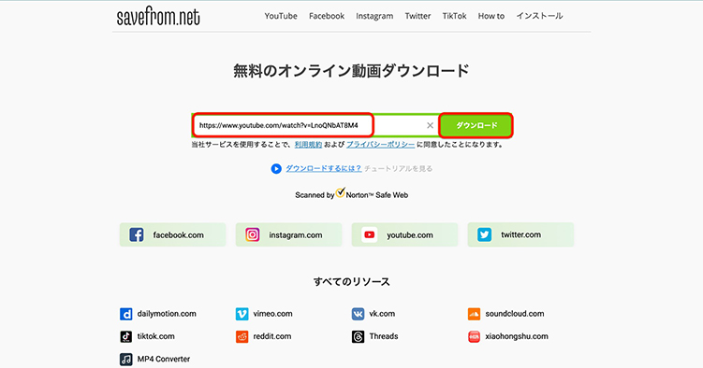Click the MP4 Converter music icon

126,359
